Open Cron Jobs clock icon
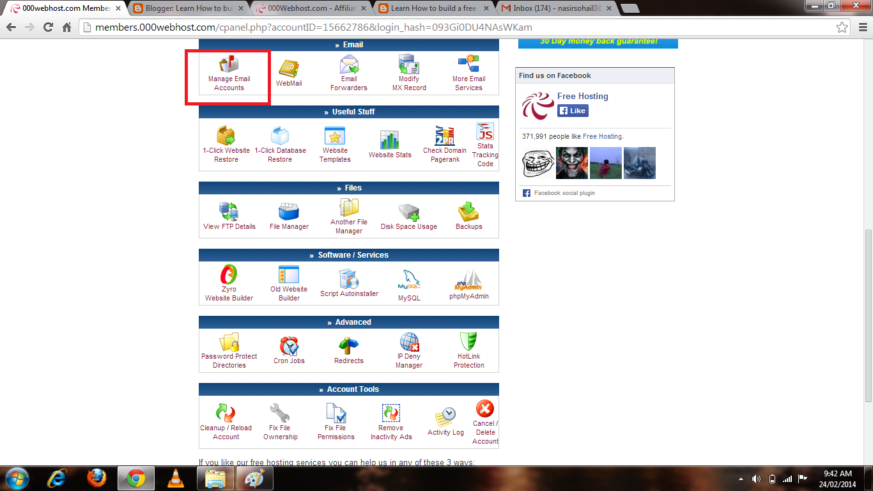Image resolution: width=873 pixels, height=491 pixels. [289, 346]
